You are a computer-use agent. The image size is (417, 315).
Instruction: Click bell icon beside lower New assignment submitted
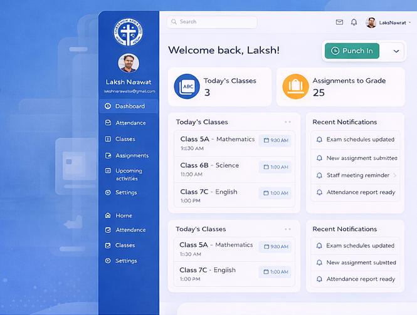click(x=319, y=262)
